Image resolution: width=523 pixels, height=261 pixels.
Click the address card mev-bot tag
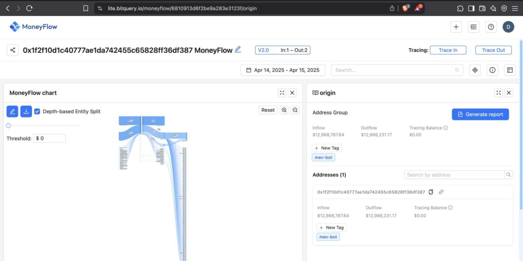[328, 237]
